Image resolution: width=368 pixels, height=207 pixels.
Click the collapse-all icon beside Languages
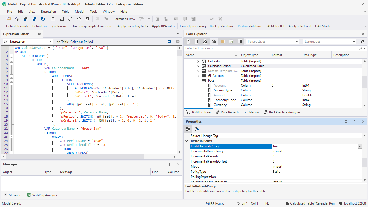pyautogui.click(x=363, y=42)
